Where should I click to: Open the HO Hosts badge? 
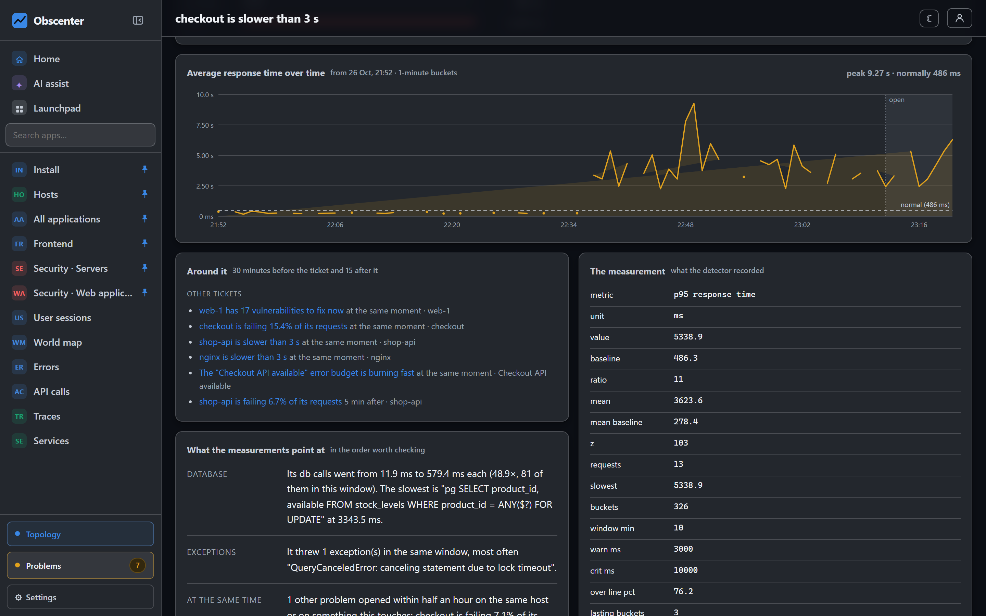click(19, 195)
